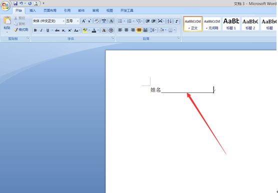Viewport: 278px width, 193px height.
Task: Apply text highlight color
Action: (85, 30)
